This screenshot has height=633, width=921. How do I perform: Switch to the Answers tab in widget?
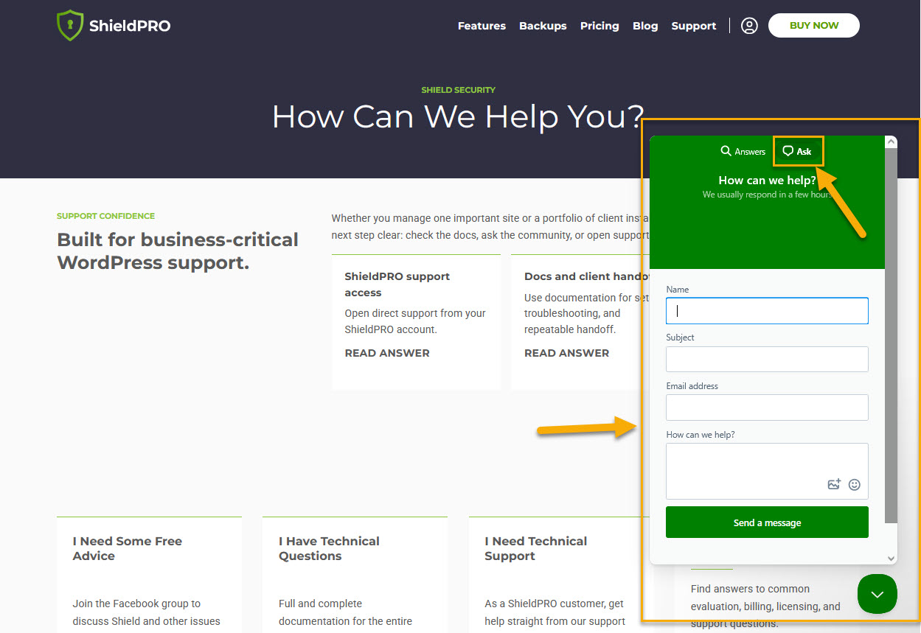[743, 151]
